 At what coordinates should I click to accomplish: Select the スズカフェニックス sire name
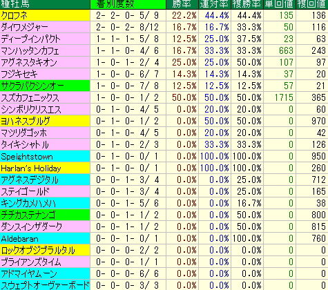pyautogui.click(x=30, y=97)
